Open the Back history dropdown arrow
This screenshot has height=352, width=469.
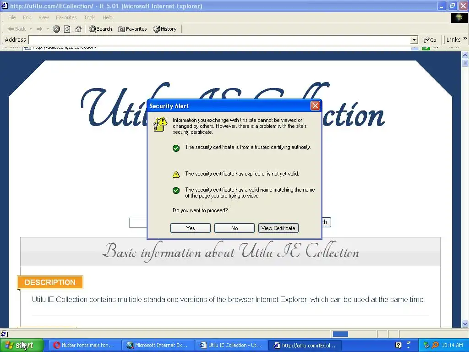[31, 29]
